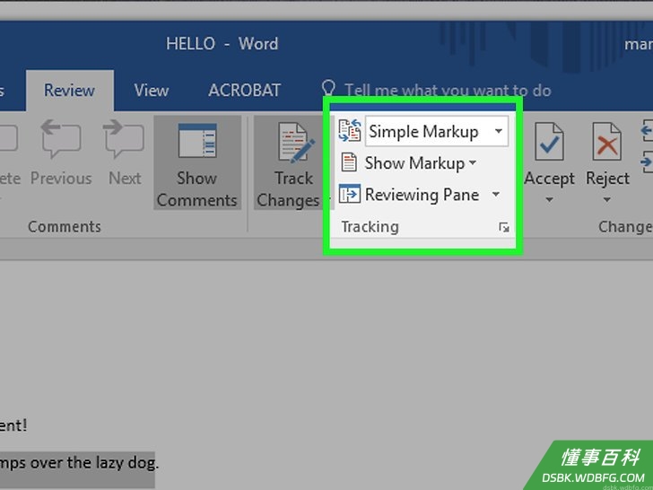Click the Tell me what you want to do box

(x=448, y=91)
